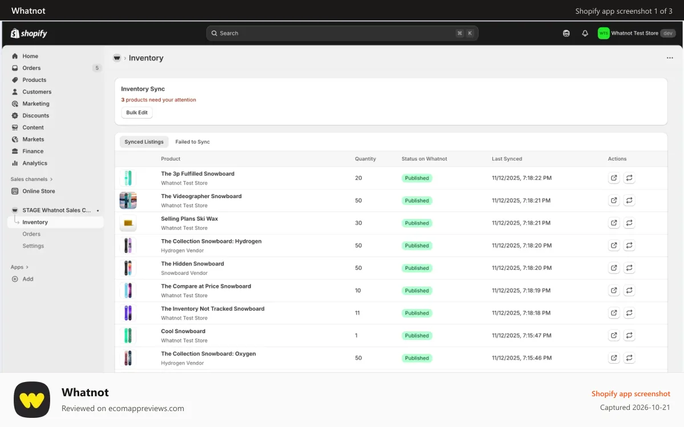The height and width of the screenshot is (427, 684).
Task: Resync Selling Plans Ski Wax listing
Action: 629,223
